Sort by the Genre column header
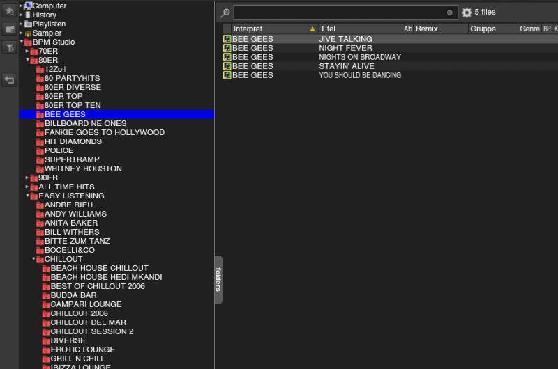The image size is (558, 369). click(x=529, y=29)
